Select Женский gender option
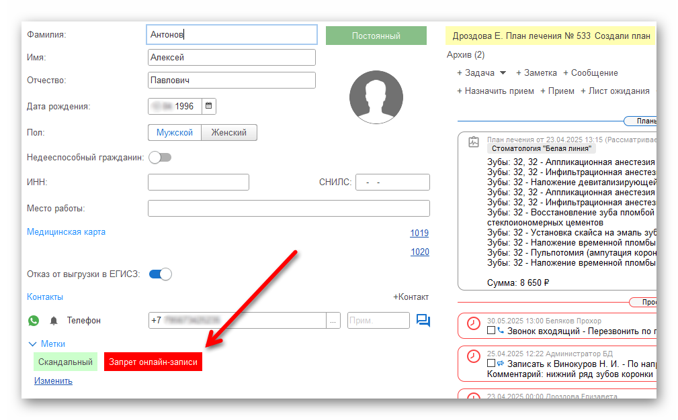The height and width of the screenshot is (420, 678). coord(228,133)
